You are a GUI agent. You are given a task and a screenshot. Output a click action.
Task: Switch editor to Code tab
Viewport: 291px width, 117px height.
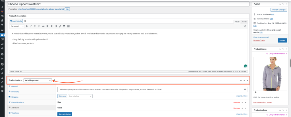click(244, 22)
